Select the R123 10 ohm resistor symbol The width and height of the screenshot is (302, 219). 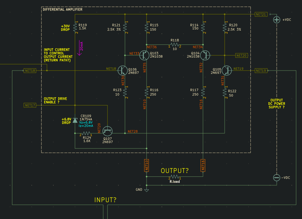pyautogui.click(x=125, y=92)
